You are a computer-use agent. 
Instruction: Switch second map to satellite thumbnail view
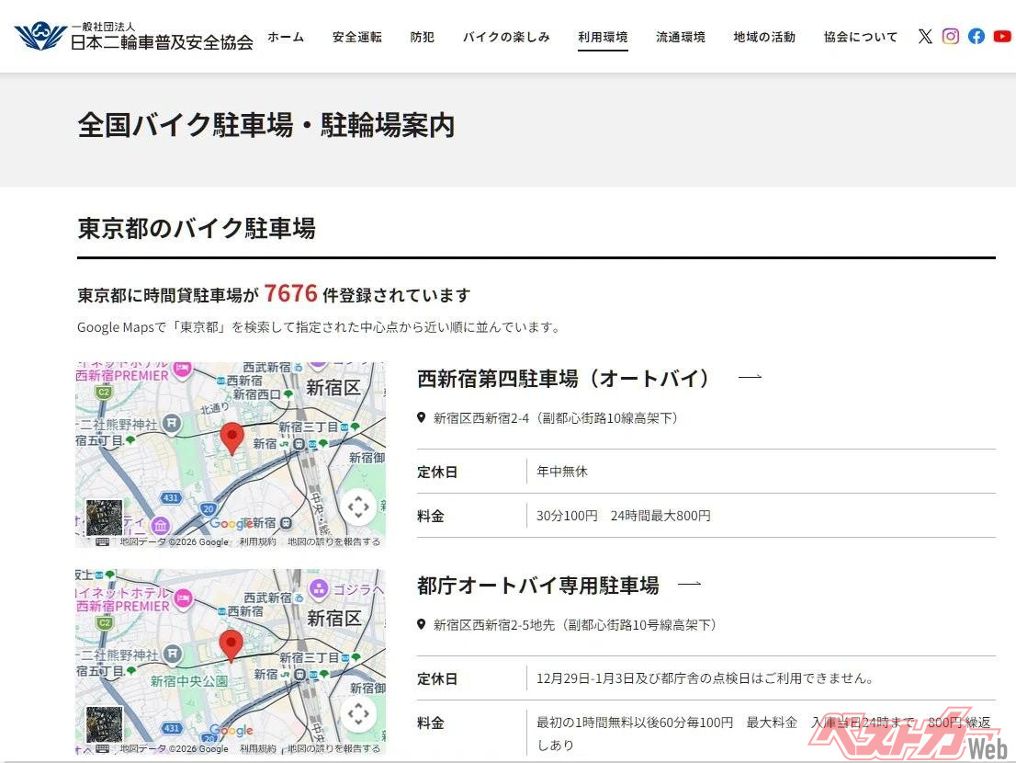(104, 724)
